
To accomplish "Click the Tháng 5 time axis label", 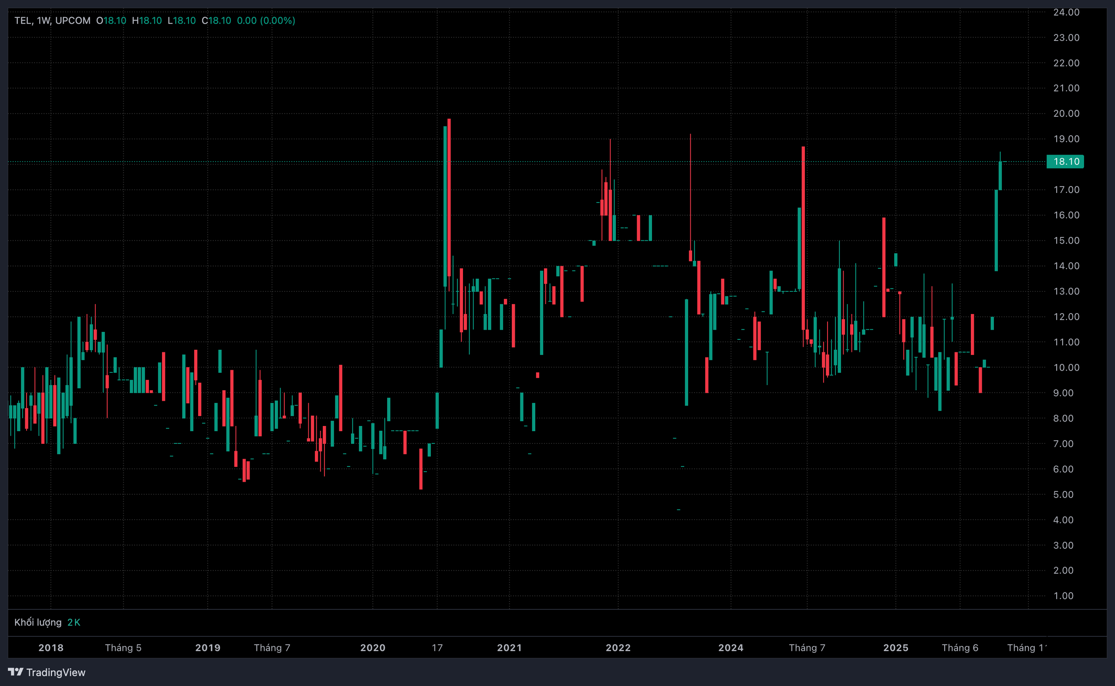I will pos(123,647).
